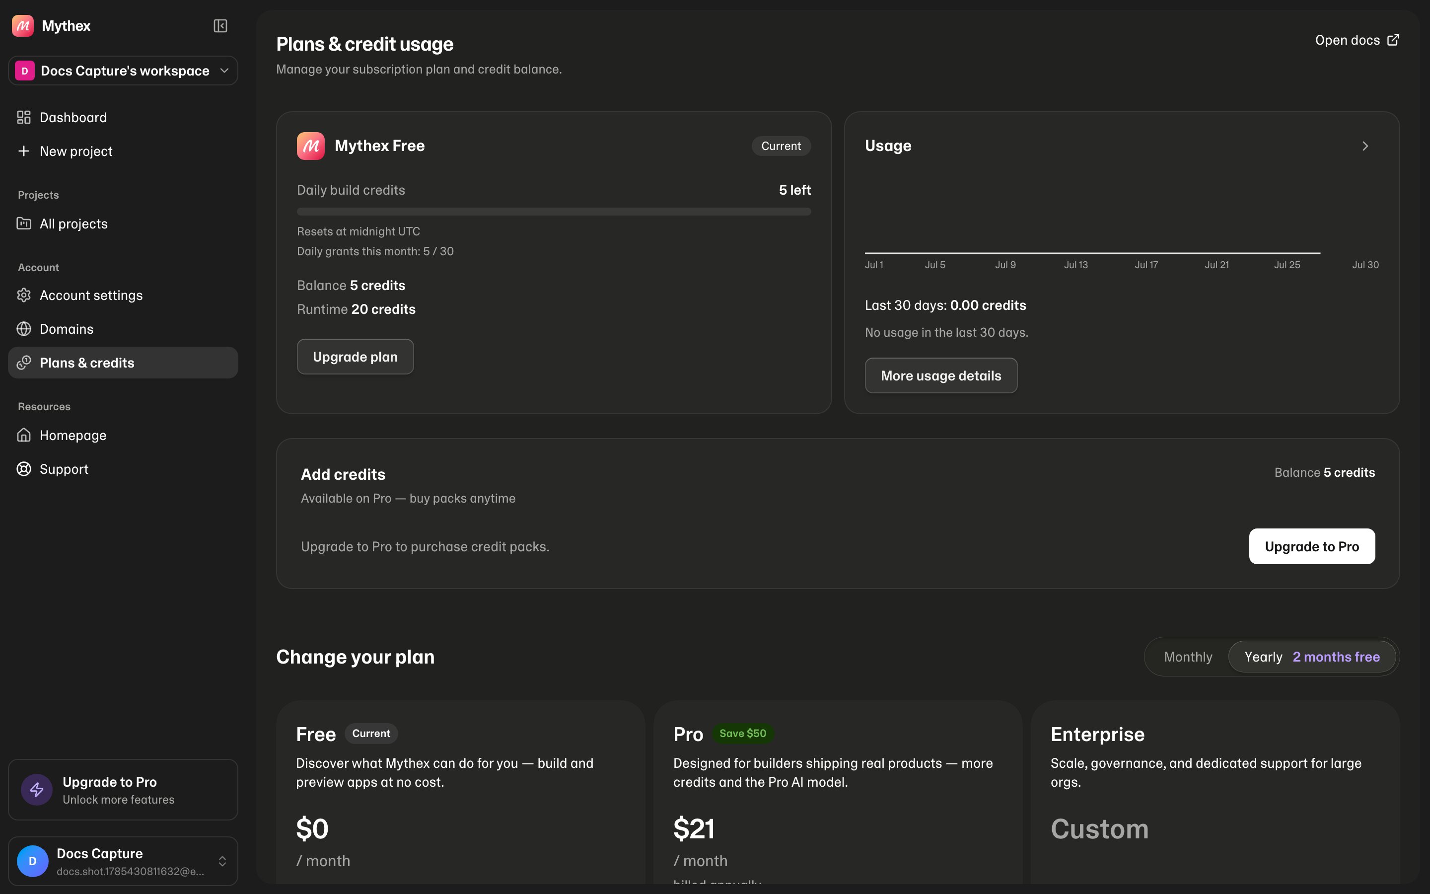Open Account settings

coord(123,295)
